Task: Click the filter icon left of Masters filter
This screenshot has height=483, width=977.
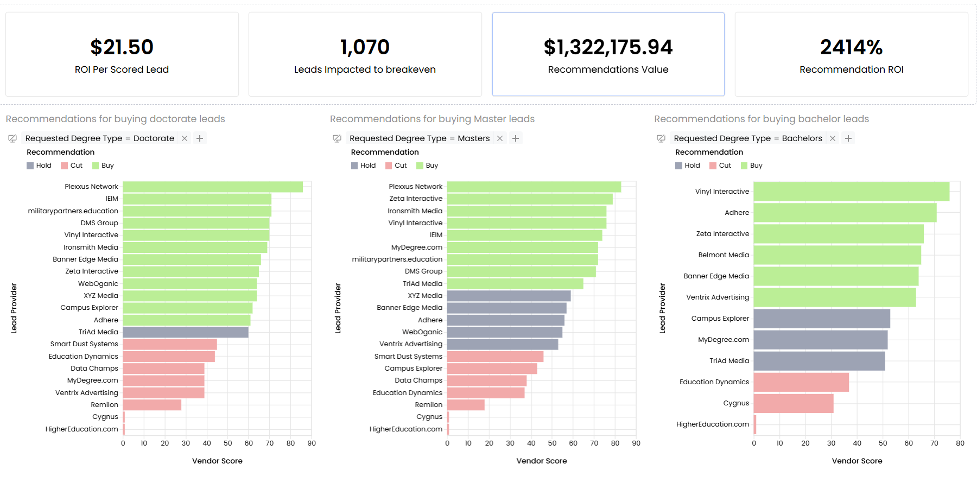Action: 337,138
